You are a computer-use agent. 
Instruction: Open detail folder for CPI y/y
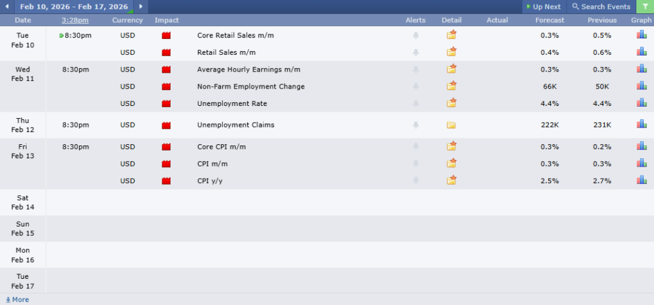(452, 181)
